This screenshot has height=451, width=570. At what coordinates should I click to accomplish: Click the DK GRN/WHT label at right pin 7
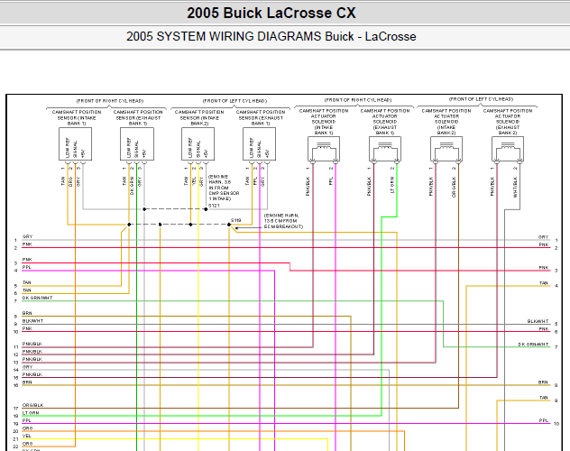pos(534,345)
